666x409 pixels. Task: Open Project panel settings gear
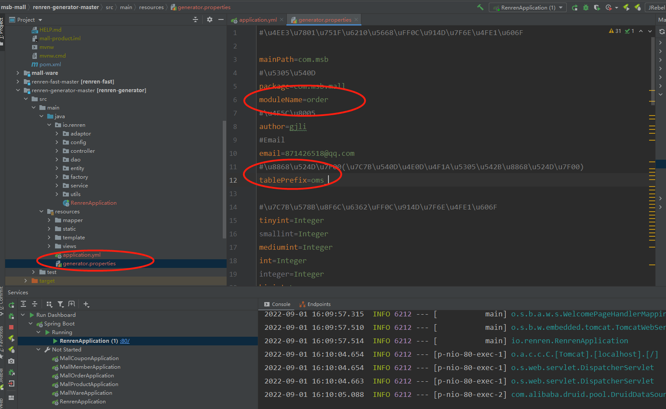210,19
